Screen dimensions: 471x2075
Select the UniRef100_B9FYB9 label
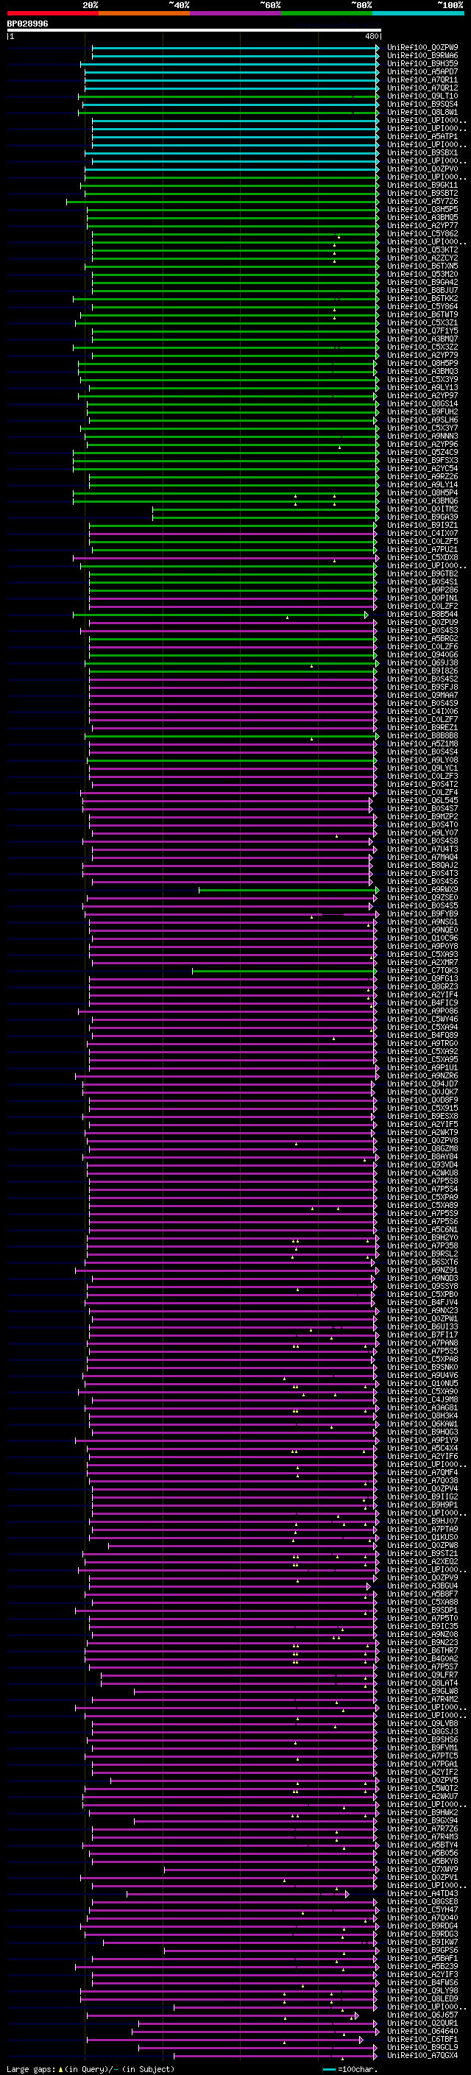click(422, 914)
